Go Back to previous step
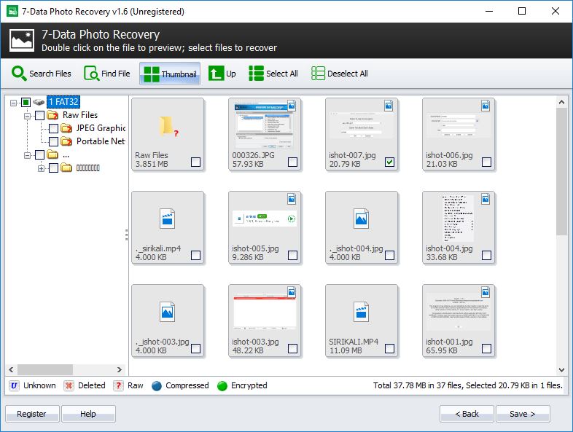Screen dimensions: 573x432 pos(467,414)
